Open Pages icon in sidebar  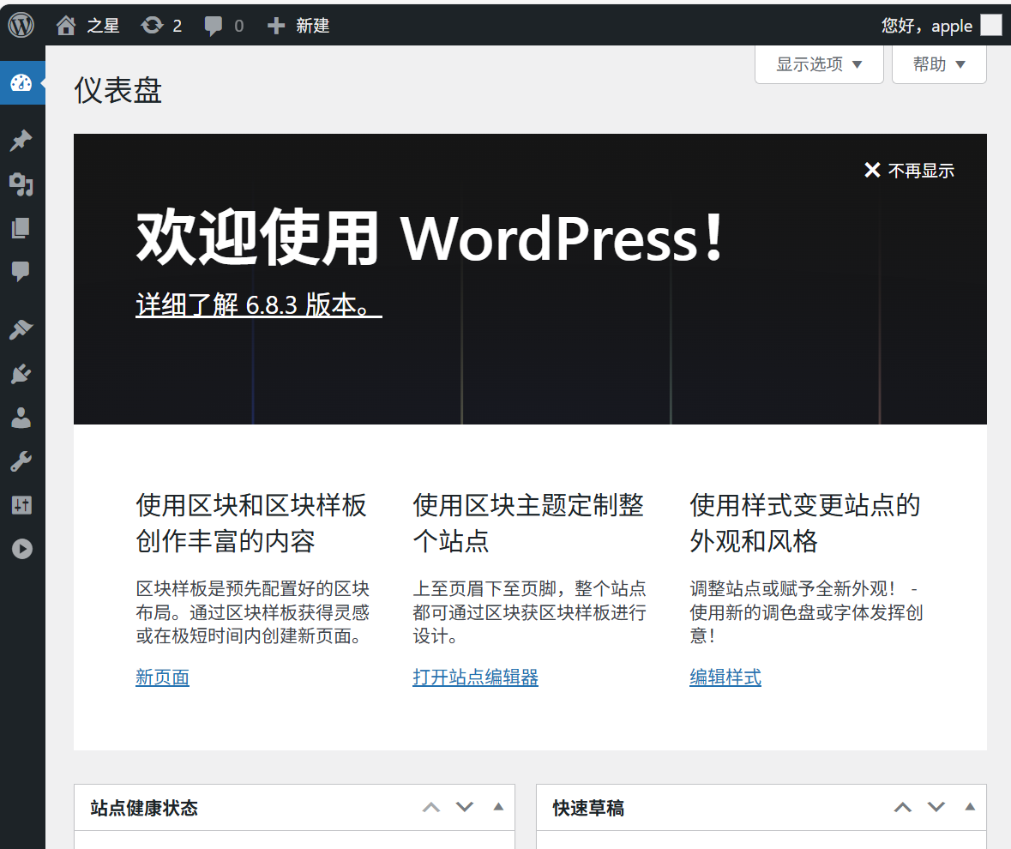pyautogui.click(x=21, y=227)
